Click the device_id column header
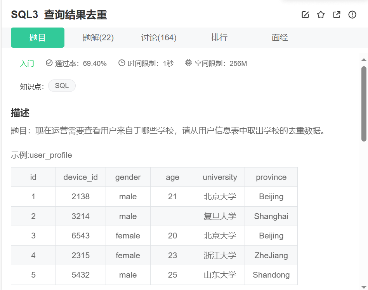368x290 pixels. [x=80, y=177]
